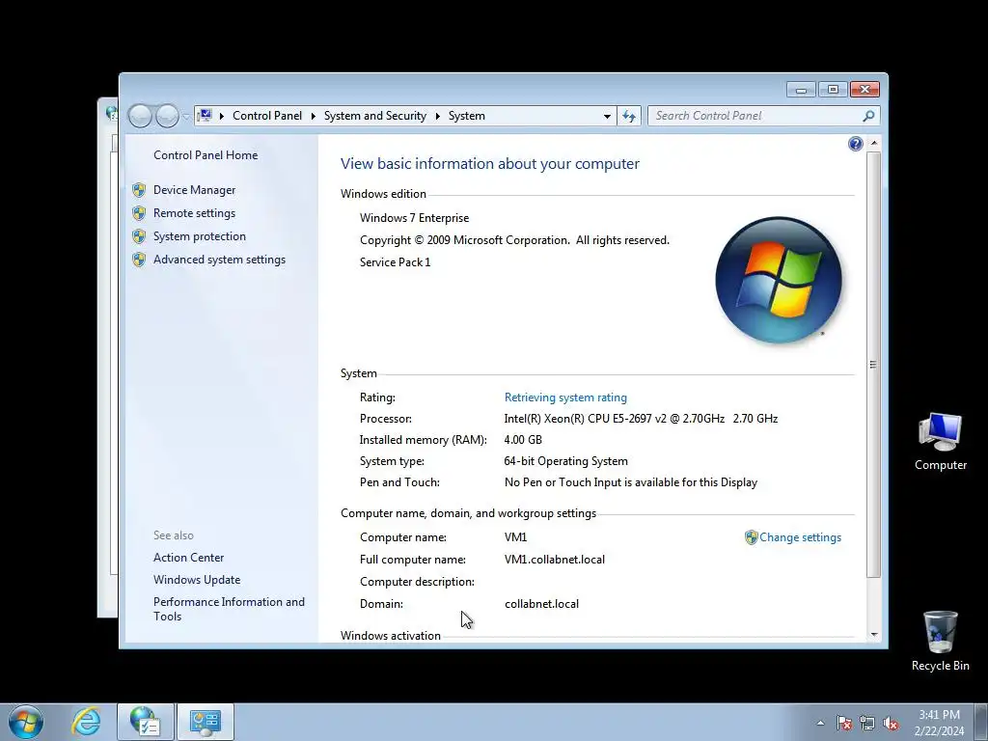The height and width of the screenshot is (741, 988).
Task: Click the Windows 7 Enterprise text
Action: (x=414, y=218)
